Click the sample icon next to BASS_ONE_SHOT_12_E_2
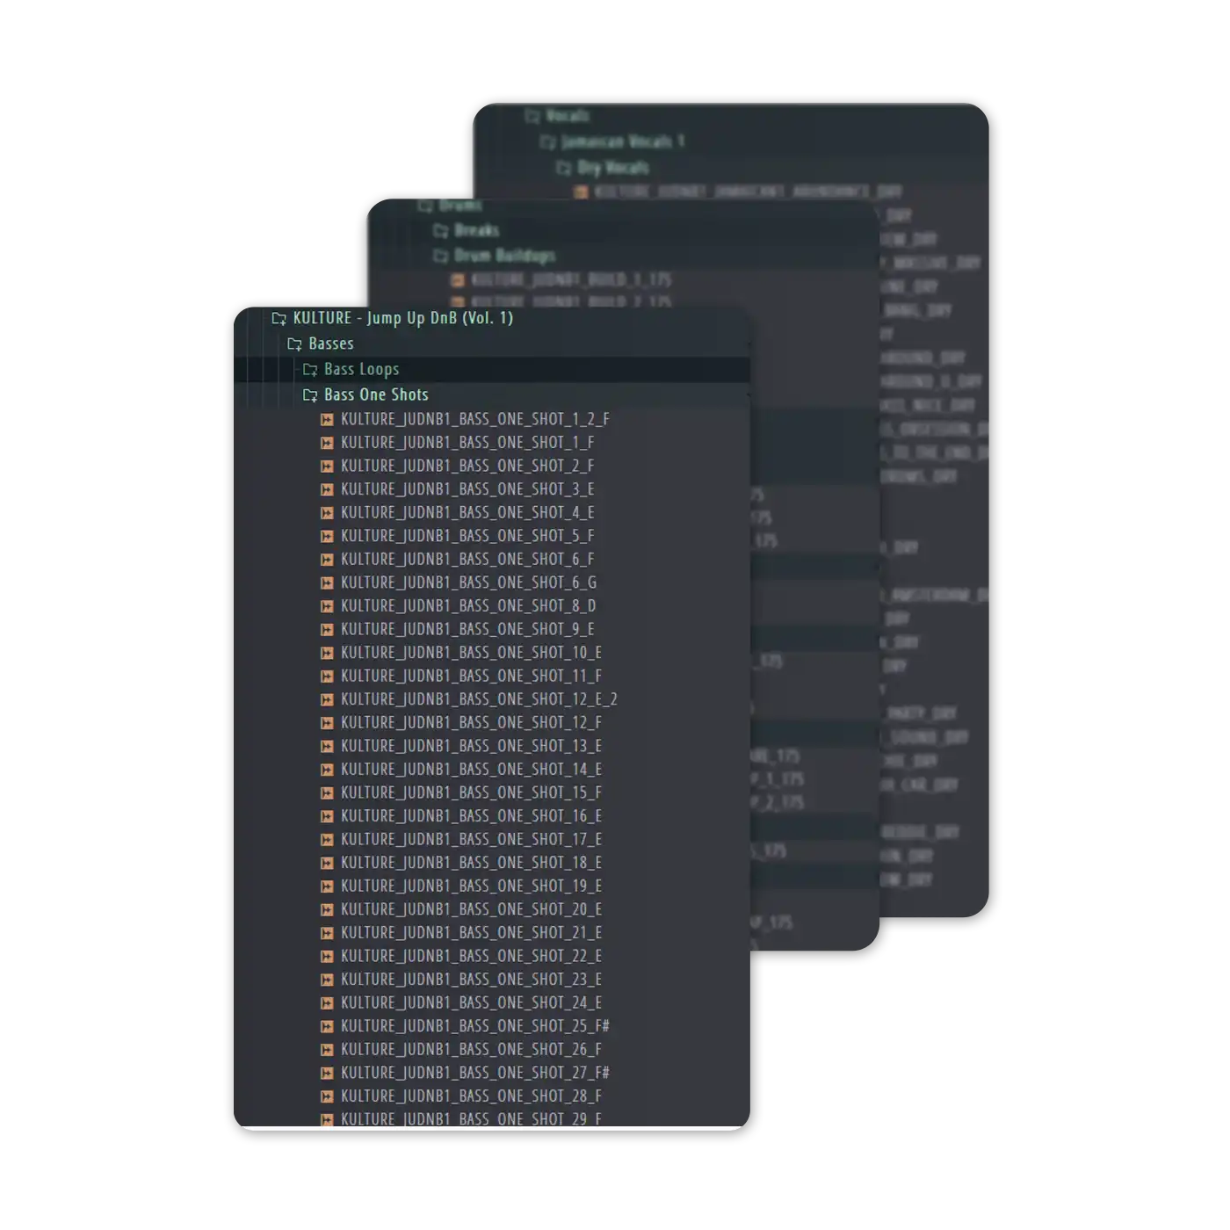 pyautogui.click(x=327, y=700)
